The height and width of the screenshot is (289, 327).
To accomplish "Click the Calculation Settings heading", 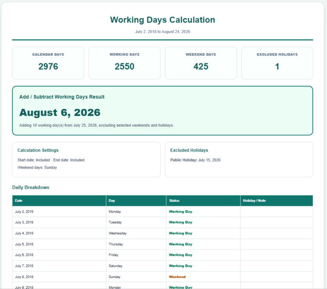I will (x=38, y=150).
